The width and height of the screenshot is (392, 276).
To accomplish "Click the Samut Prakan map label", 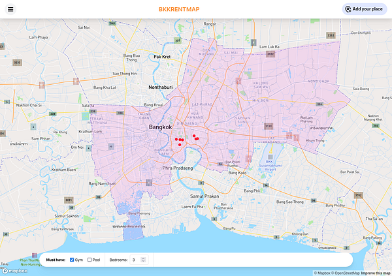I will point(204,196).
